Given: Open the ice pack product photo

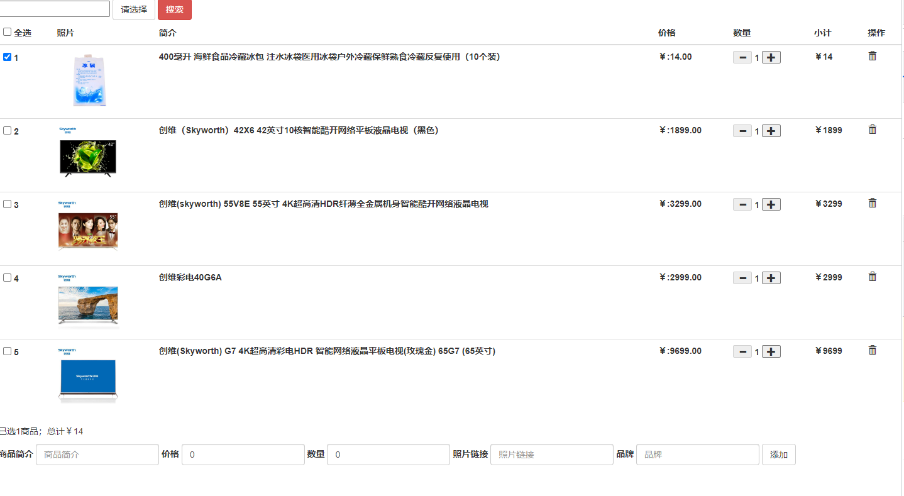Looking at the screenshot, I should coord(89,80).
